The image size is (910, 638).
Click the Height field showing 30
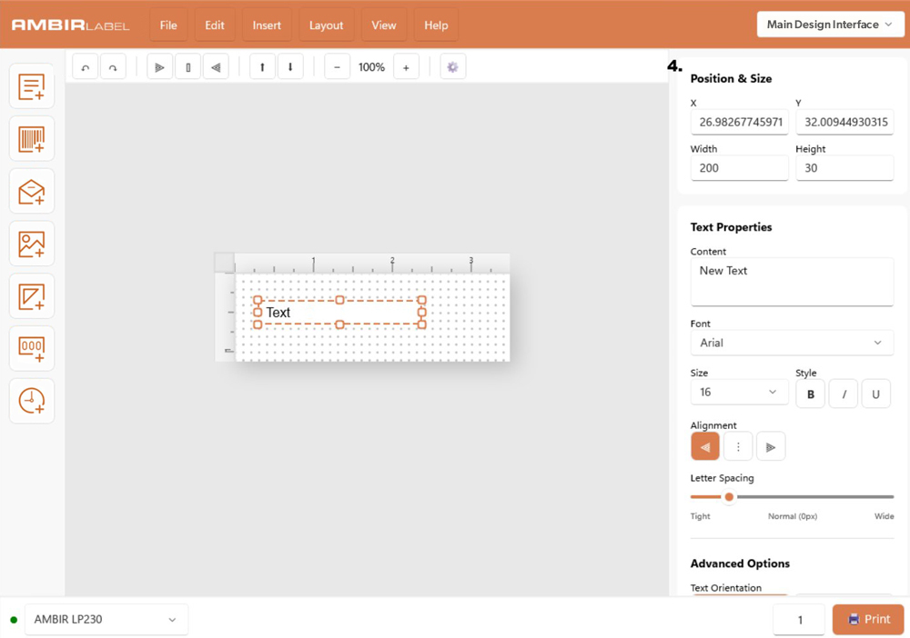tap(844, 168)
